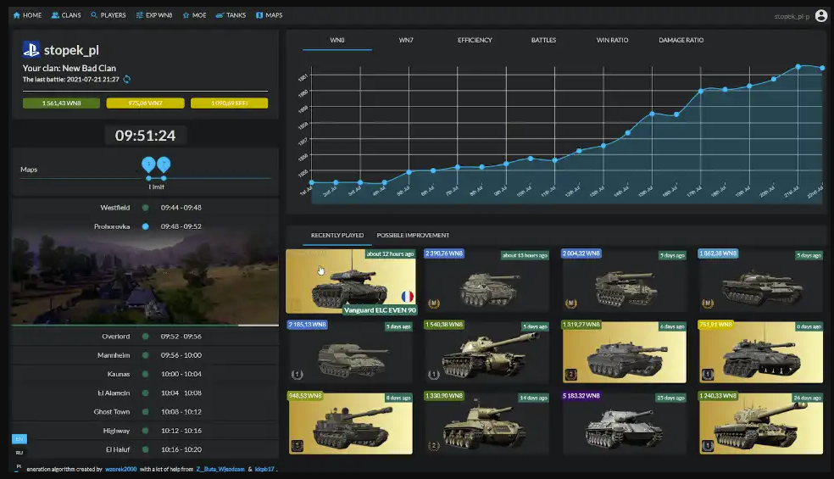Click the PlayStation platform icon
834x479 pixels.
31,49
